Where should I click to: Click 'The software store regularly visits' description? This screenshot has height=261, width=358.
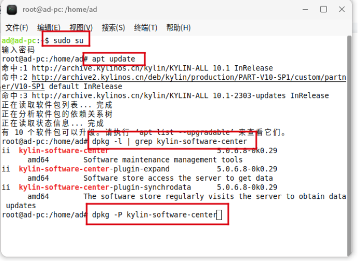[x=215, y=197]
